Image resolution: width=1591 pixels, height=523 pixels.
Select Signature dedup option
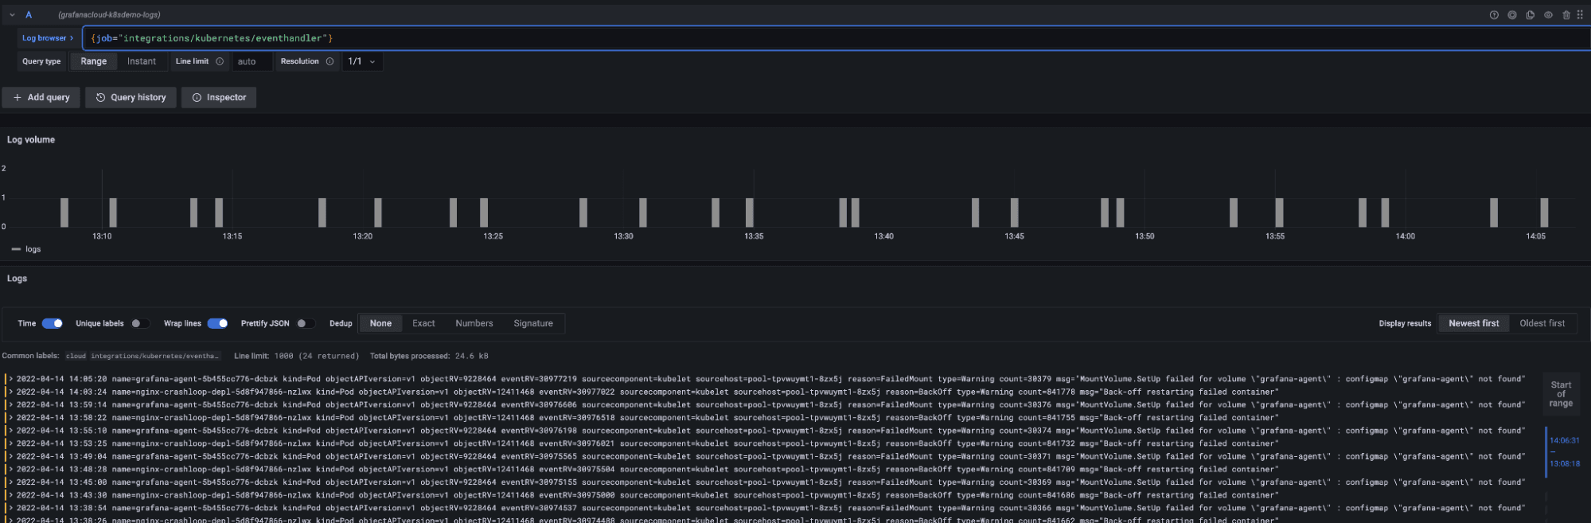533,323
